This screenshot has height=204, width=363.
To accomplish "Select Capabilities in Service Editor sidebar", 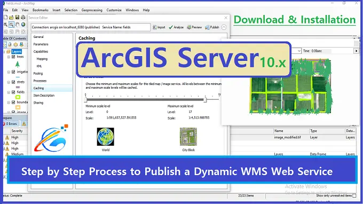I will [41, 52].
